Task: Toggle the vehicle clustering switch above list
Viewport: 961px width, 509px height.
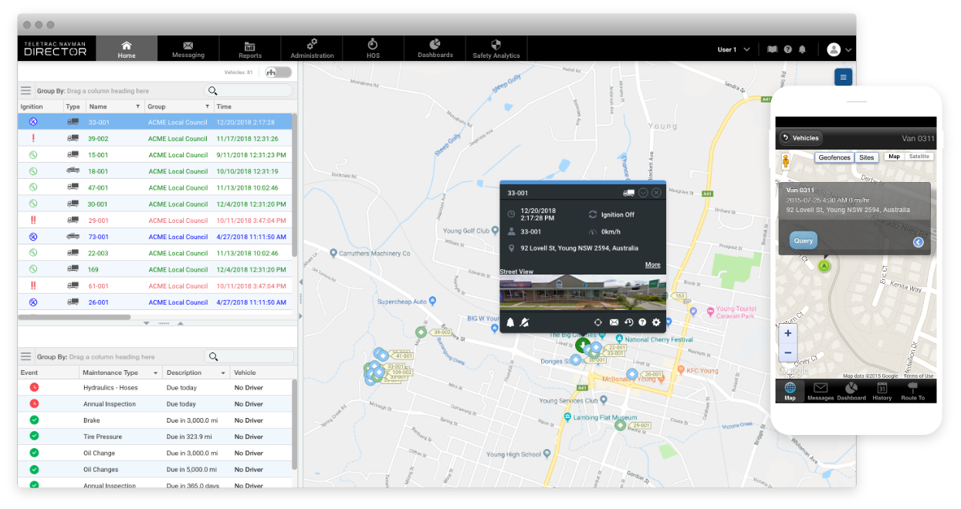Action: [x=278, y=72]
